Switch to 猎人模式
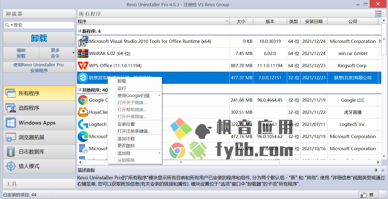Image resolution: width=388 pixels, height=199 pixels. click(x=39, y=166)
